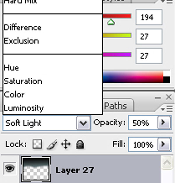Toggle lock transparent pixels icon

coord(37,144)
